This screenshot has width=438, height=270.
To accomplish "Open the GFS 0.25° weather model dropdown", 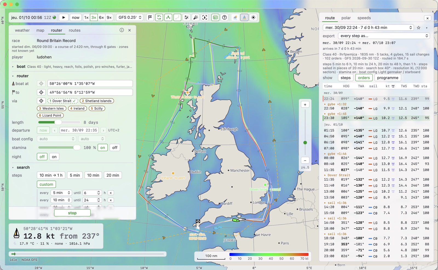I will (130, 18).
